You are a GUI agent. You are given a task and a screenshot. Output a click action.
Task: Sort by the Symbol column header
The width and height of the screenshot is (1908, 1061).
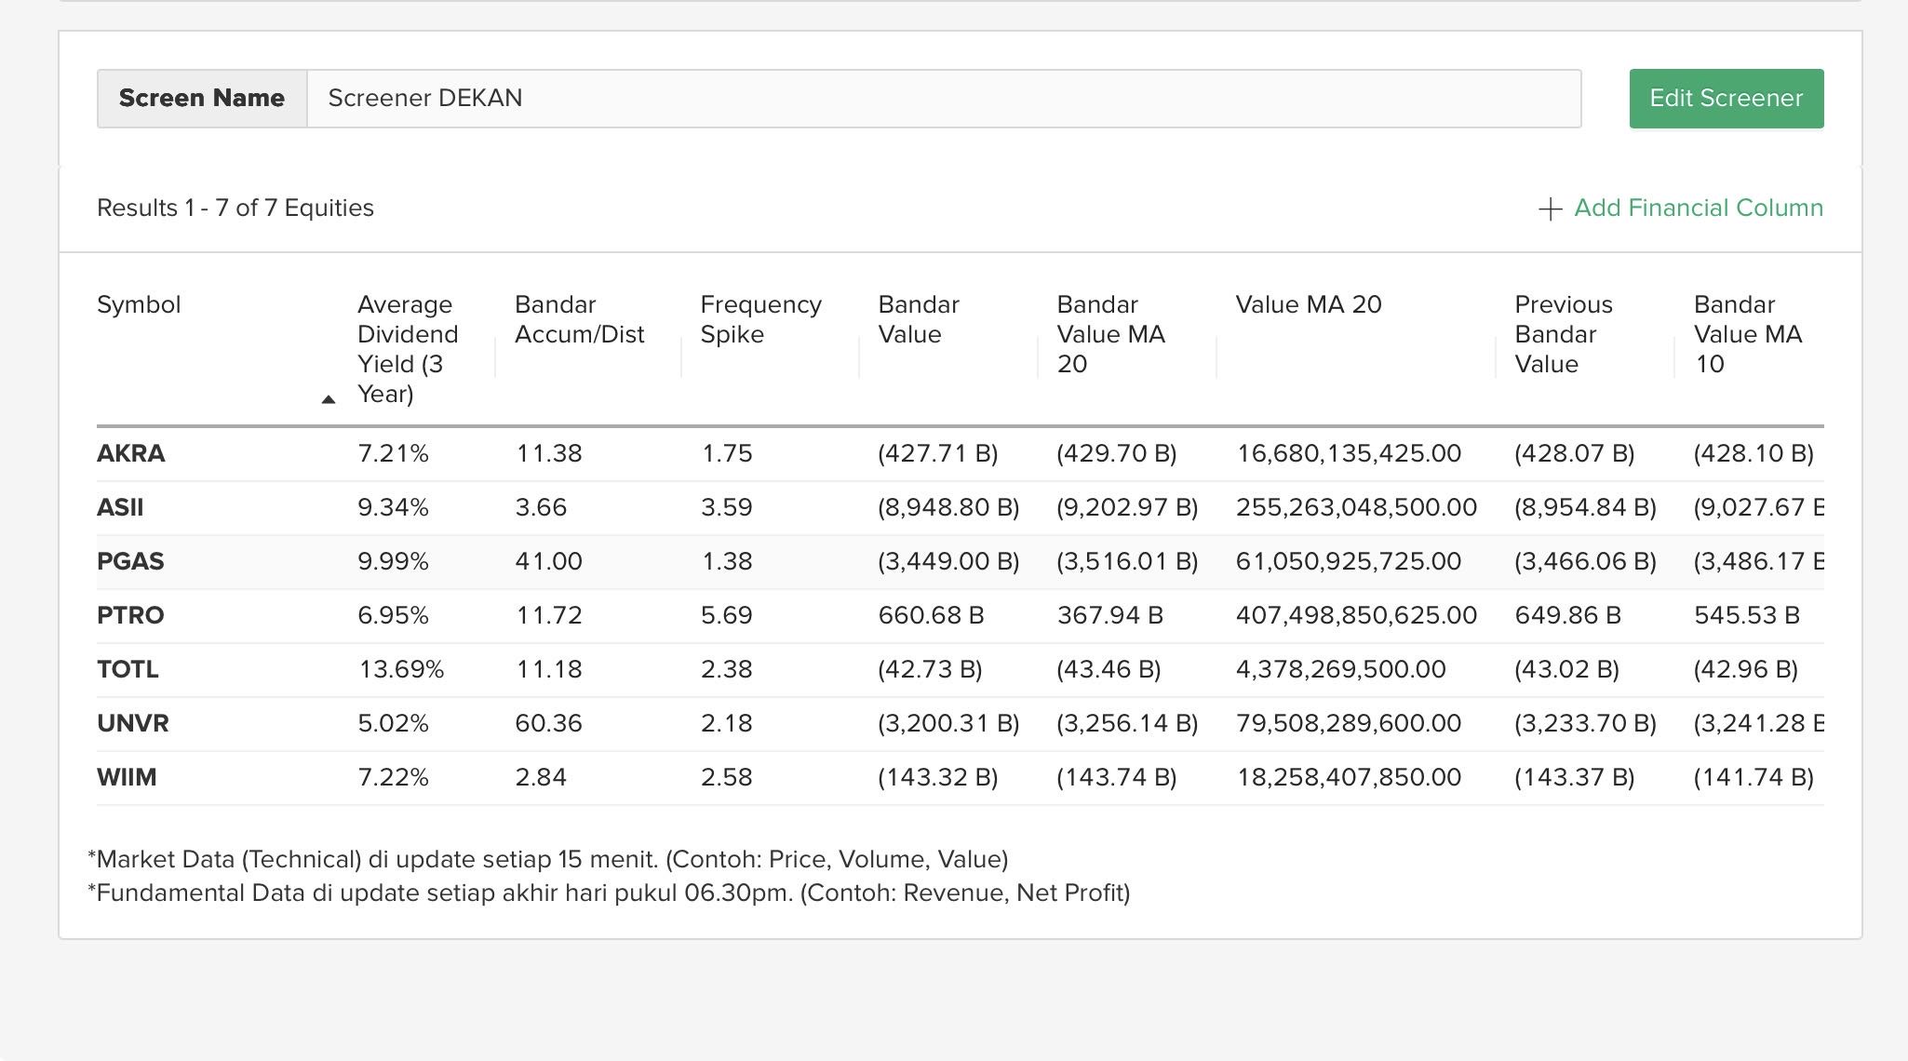[x=139, y=305]
